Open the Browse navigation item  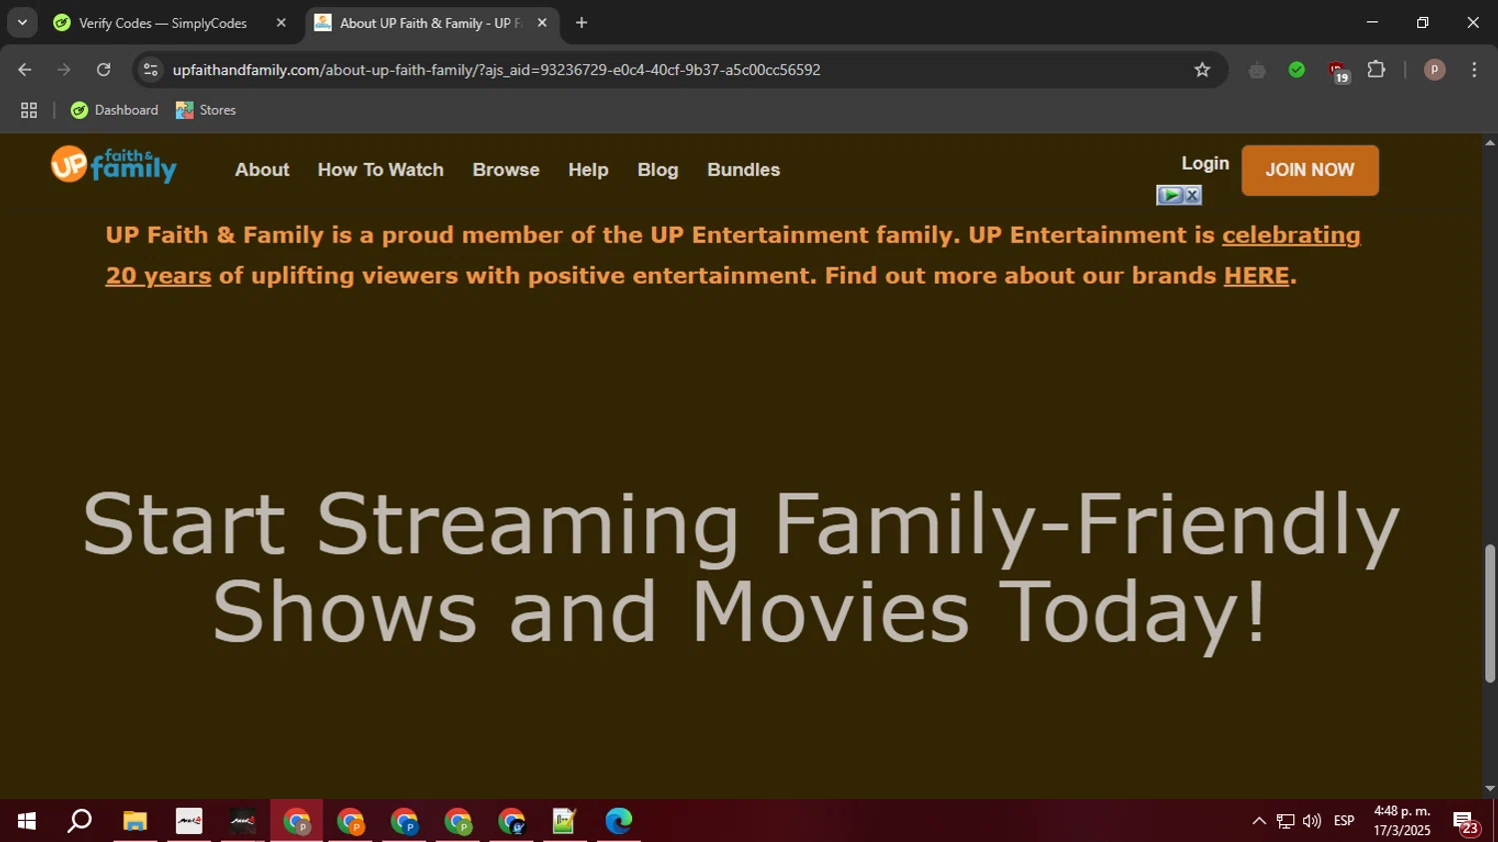(x=506, y=170)
